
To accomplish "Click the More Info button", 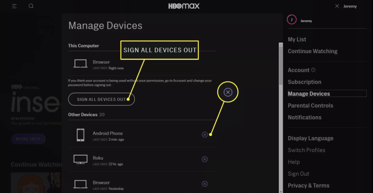I will tap(28, 139).
